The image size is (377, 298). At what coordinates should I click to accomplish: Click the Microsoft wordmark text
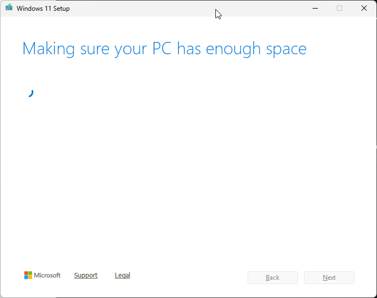(47, 275)
